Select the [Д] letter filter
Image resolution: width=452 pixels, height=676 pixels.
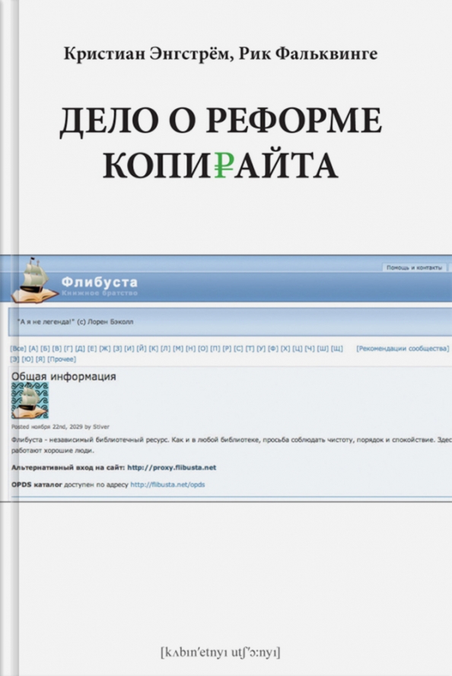(80, 349)
